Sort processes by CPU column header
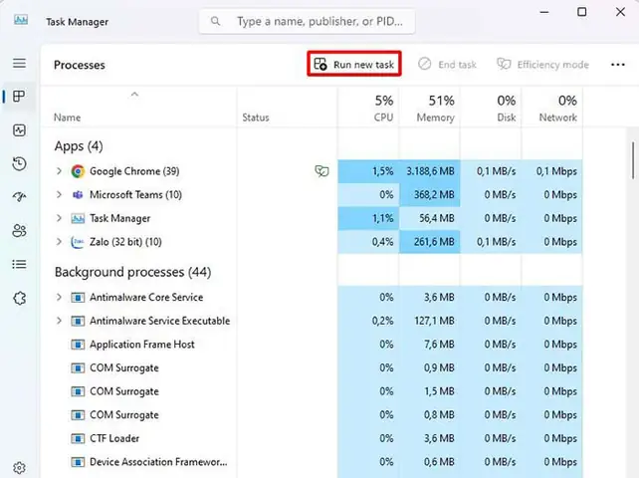Viewport: 639px width, 478px height. pyautogui.click(x=368, y=108)
